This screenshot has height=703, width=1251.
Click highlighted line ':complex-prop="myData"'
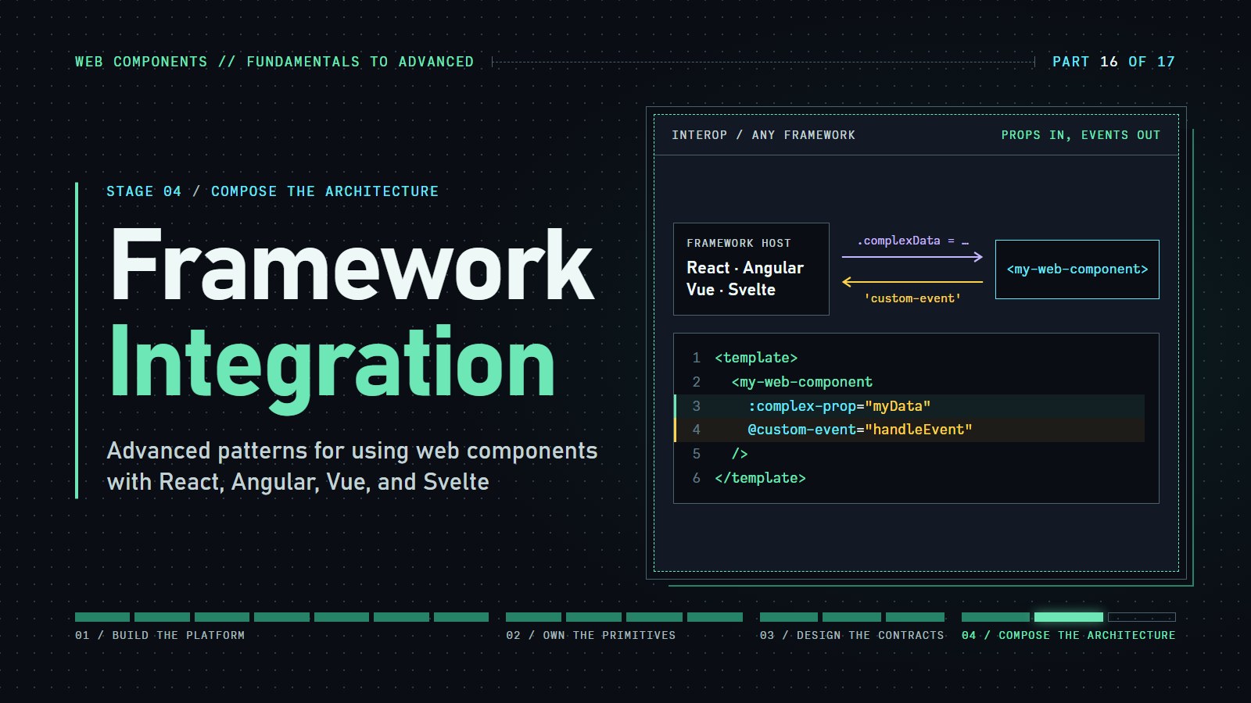tap(910, 406)
